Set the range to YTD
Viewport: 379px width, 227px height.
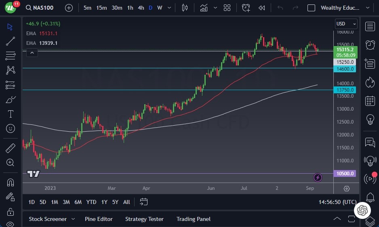tap(91, 202)
